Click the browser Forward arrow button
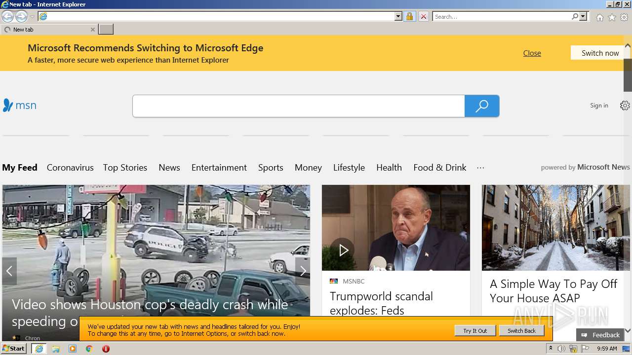The width and height of the screenshot is (632, 355). (21, 16)
